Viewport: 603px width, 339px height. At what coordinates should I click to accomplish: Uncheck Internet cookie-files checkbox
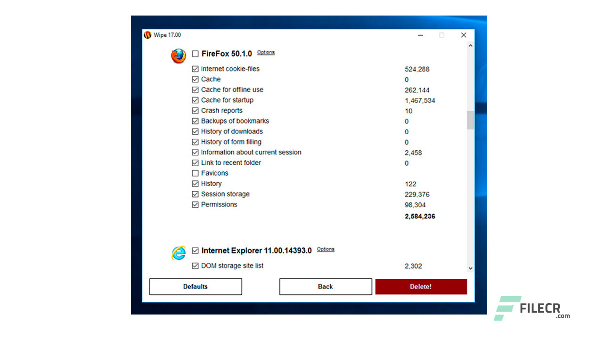(195, 69)
